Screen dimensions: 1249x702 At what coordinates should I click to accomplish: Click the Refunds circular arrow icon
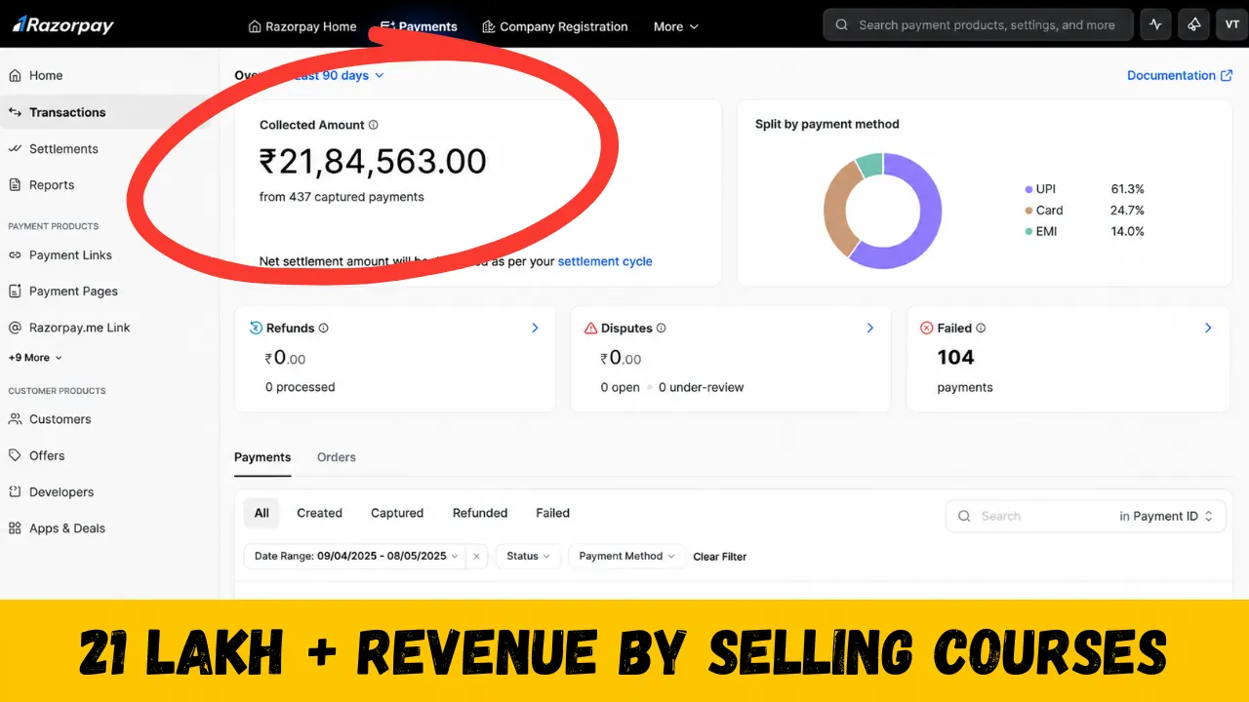(x=256, y=328)
